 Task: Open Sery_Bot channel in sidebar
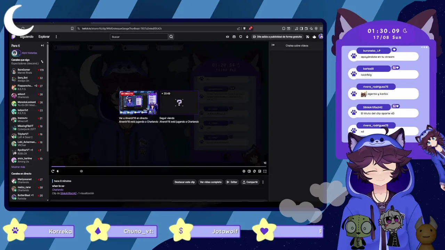(x=27, y=79)
